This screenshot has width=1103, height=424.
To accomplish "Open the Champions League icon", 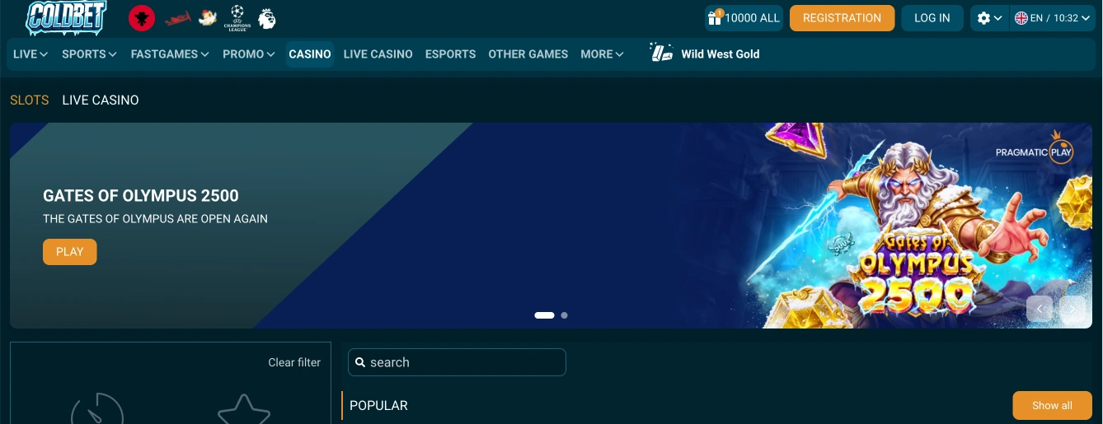I will click(x=237, y=18).
